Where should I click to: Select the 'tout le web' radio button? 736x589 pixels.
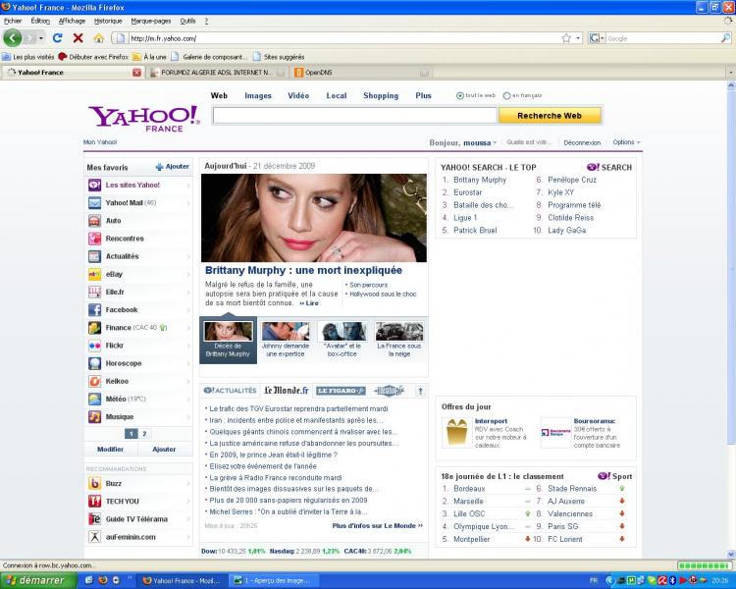pyautogui.click(x=460, y=96)
